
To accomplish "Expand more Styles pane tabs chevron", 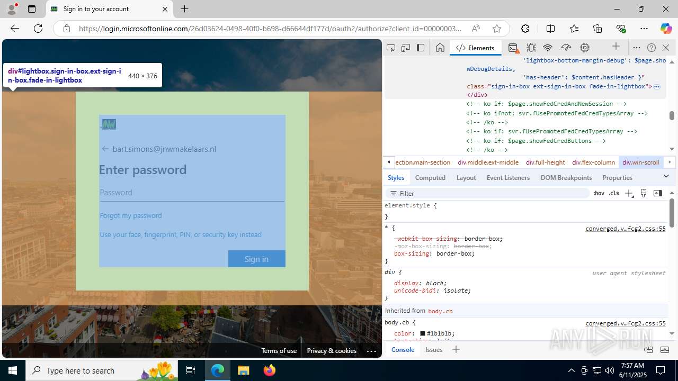I will click(666, 176).
